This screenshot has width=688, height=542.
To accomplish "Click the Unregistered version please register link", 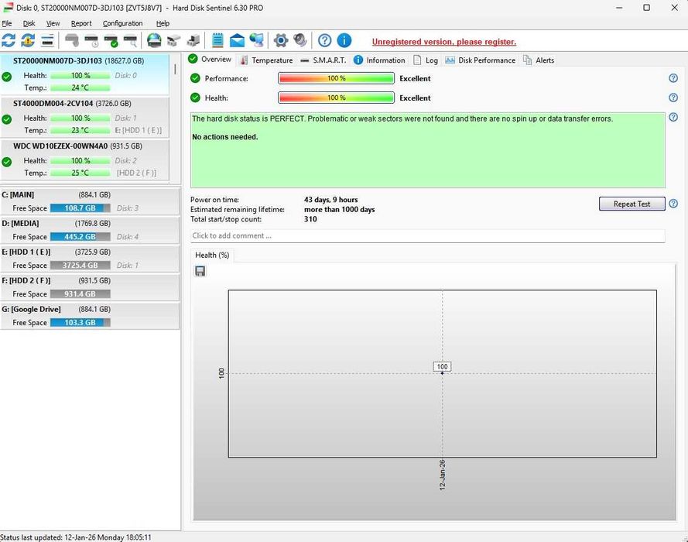I will [444, 42].
